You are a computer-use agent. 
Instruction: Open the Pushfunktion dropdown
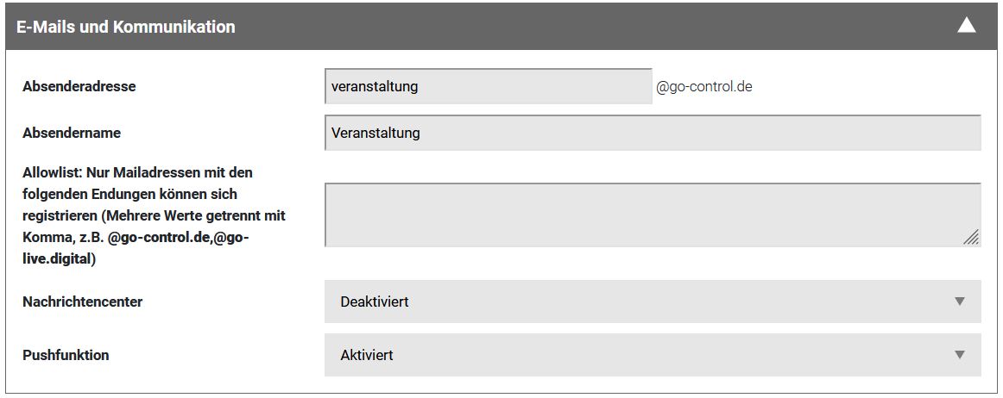point(652,355)
